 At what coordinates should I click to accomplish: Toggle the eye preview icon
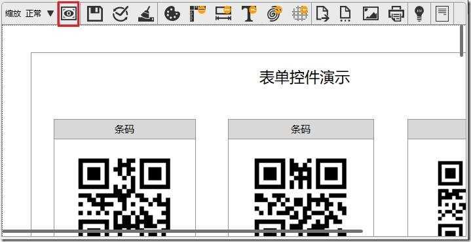[x=69, y=14]
